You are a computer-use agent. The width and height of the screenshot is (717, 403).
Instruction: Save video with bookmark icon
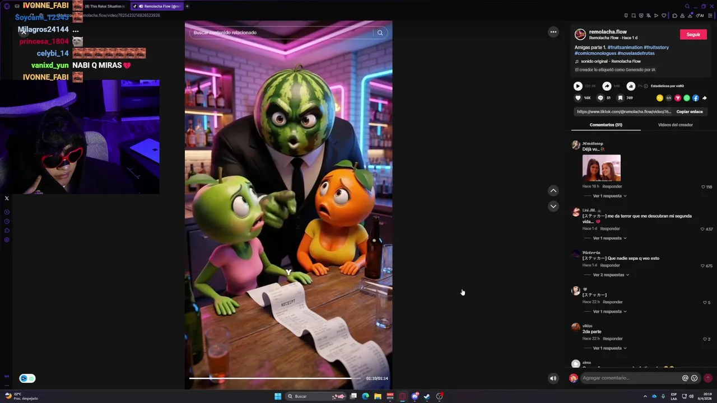coord(620,98)
